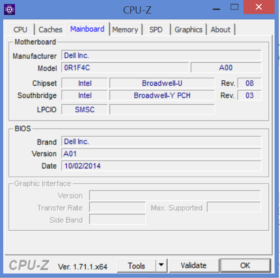Expand the Tools dropdown arrow
280x278 pixels.
click(x=161, y=265)
